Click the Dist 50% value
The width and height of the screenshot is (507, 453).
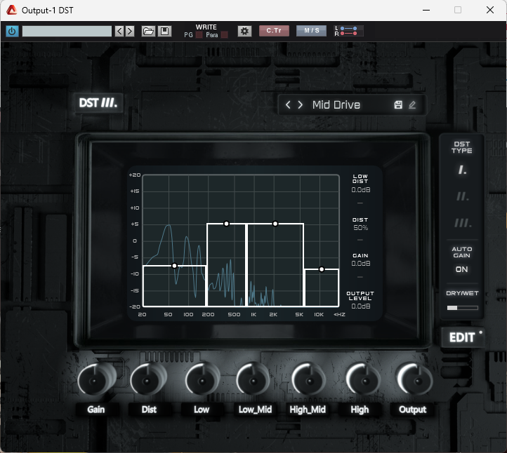click(x=360, y=228)
